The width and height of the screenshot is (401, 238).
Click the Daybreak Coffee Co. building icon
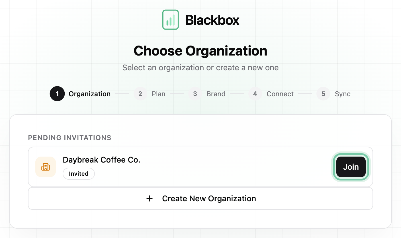pyautogui.click(x=46, y=167)
